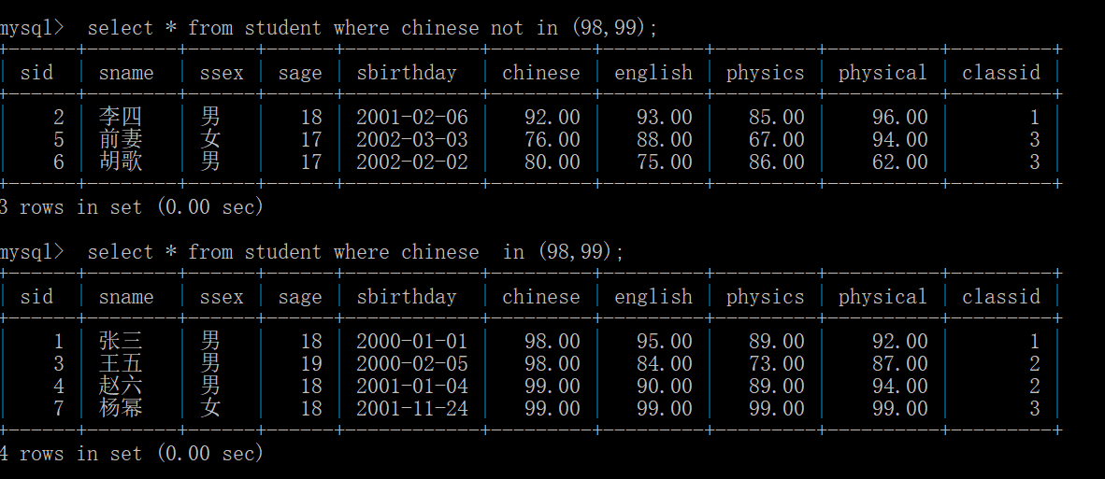Click the birthday value 2000-01-01

pyautogui.click(x=411, y=341)
